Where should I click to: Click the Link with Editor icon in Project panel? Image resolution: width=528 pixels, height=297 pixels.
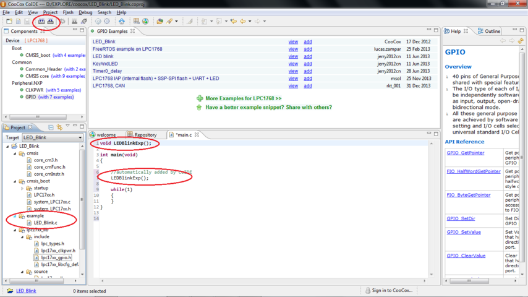59,127
